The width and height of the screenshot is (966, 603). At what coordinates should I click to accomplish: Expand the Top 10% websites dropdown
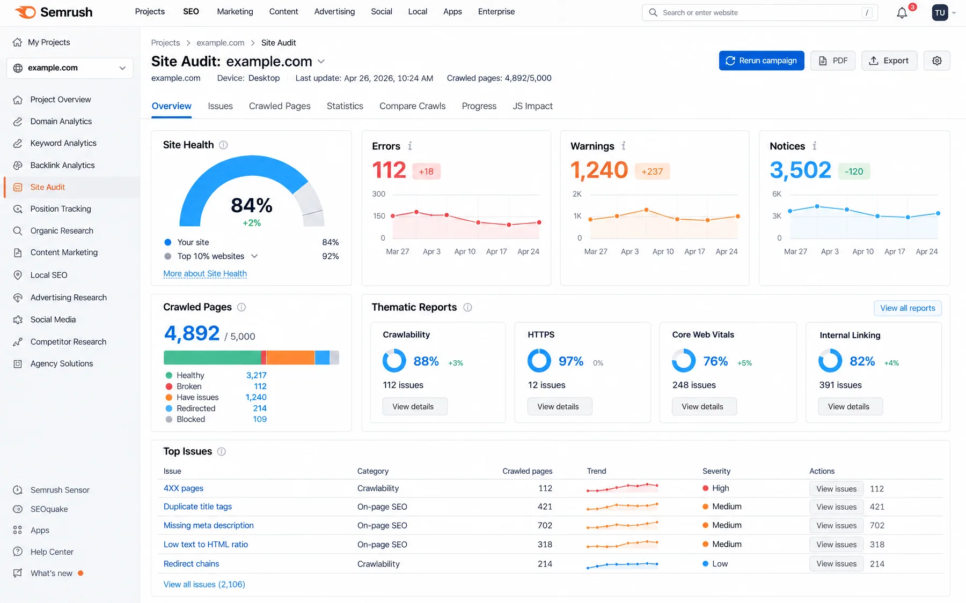click(254, 256)
